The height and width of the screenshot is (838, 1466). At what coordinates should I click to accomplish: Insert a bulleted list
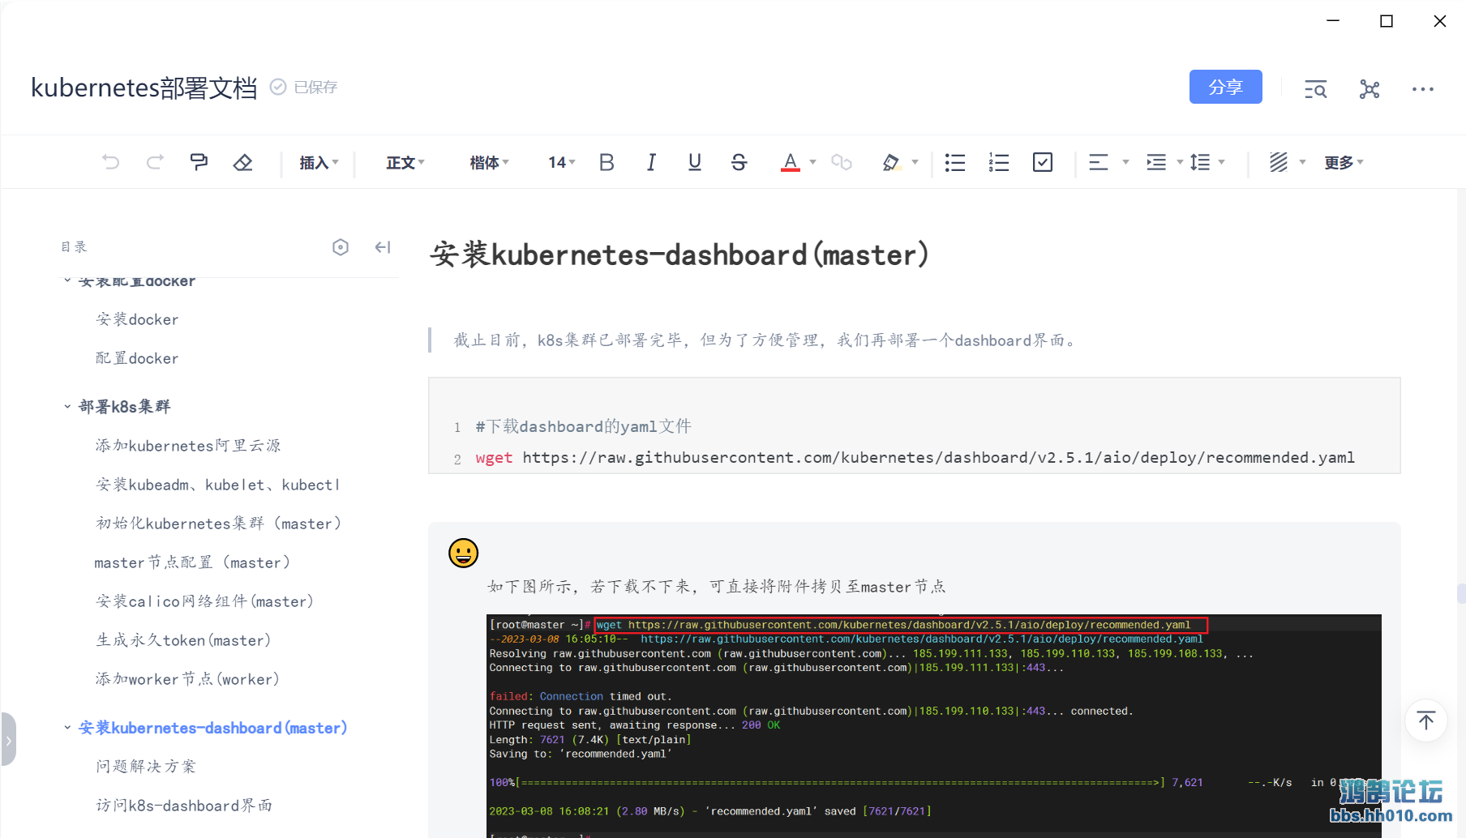955,162
